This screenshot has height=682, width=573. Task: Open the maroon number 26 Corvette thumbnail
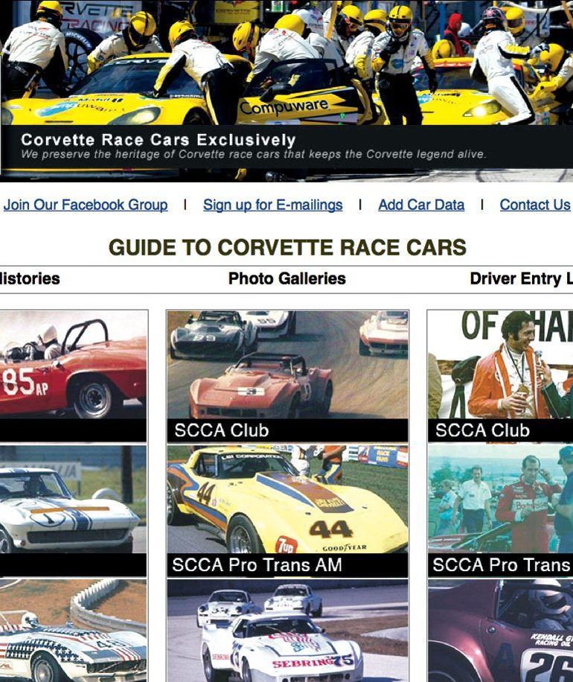point(500,631)
